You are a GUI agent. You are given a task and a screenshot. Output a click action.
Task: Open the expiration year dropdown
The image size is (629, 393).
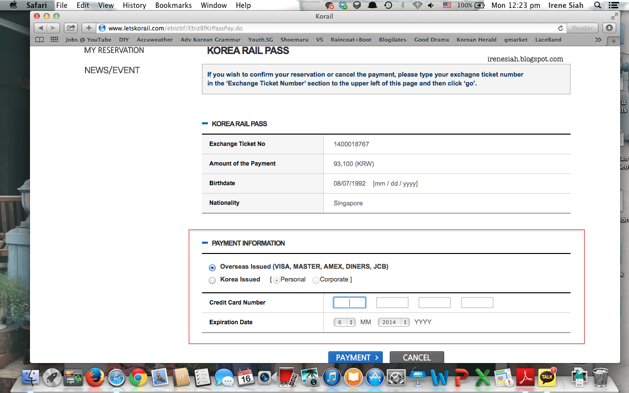tap(394, 322)
